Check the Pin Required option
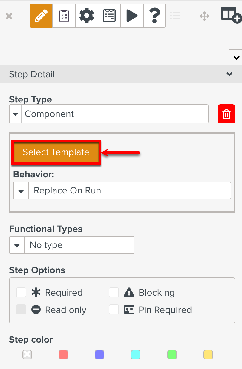 tap(114, 310)
